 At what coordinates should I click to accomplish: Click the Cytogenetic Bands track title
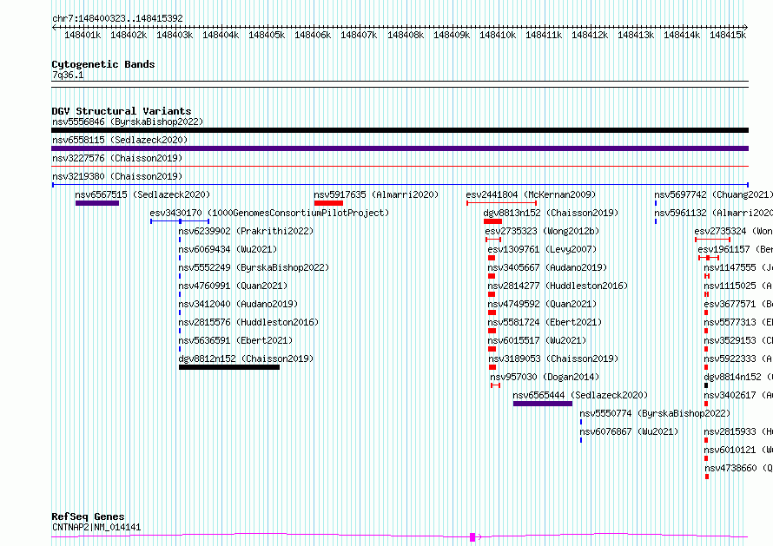pos(103,64)
